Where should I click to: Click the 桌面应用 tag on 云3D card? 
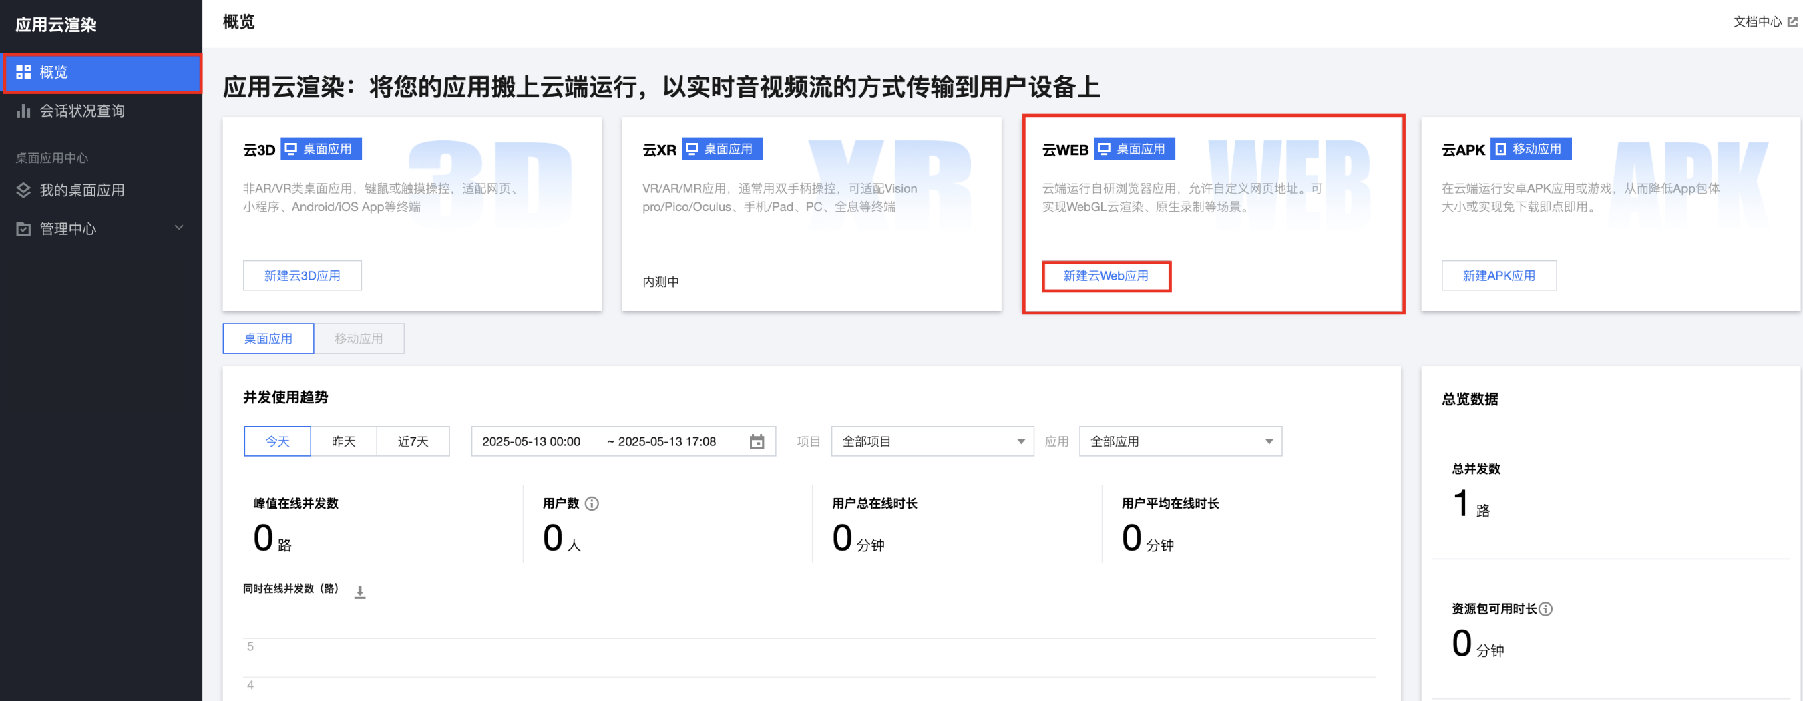321,149
